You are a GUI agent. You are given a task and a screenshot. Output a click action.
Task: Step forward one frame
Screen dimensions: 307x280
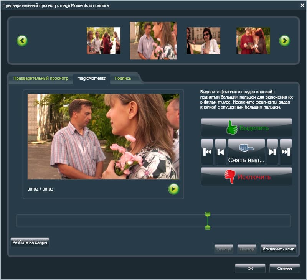click(x=272, y=152)
